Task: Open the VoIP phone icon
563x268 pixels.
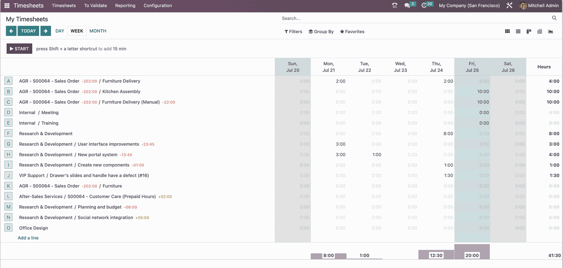Action: tap(395, 6)
